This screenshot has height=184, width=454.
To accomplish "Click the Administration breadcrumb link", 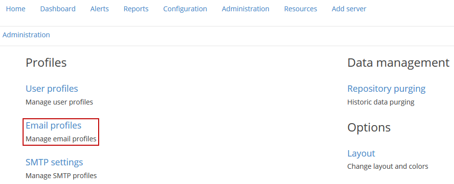I will point(27,35).
